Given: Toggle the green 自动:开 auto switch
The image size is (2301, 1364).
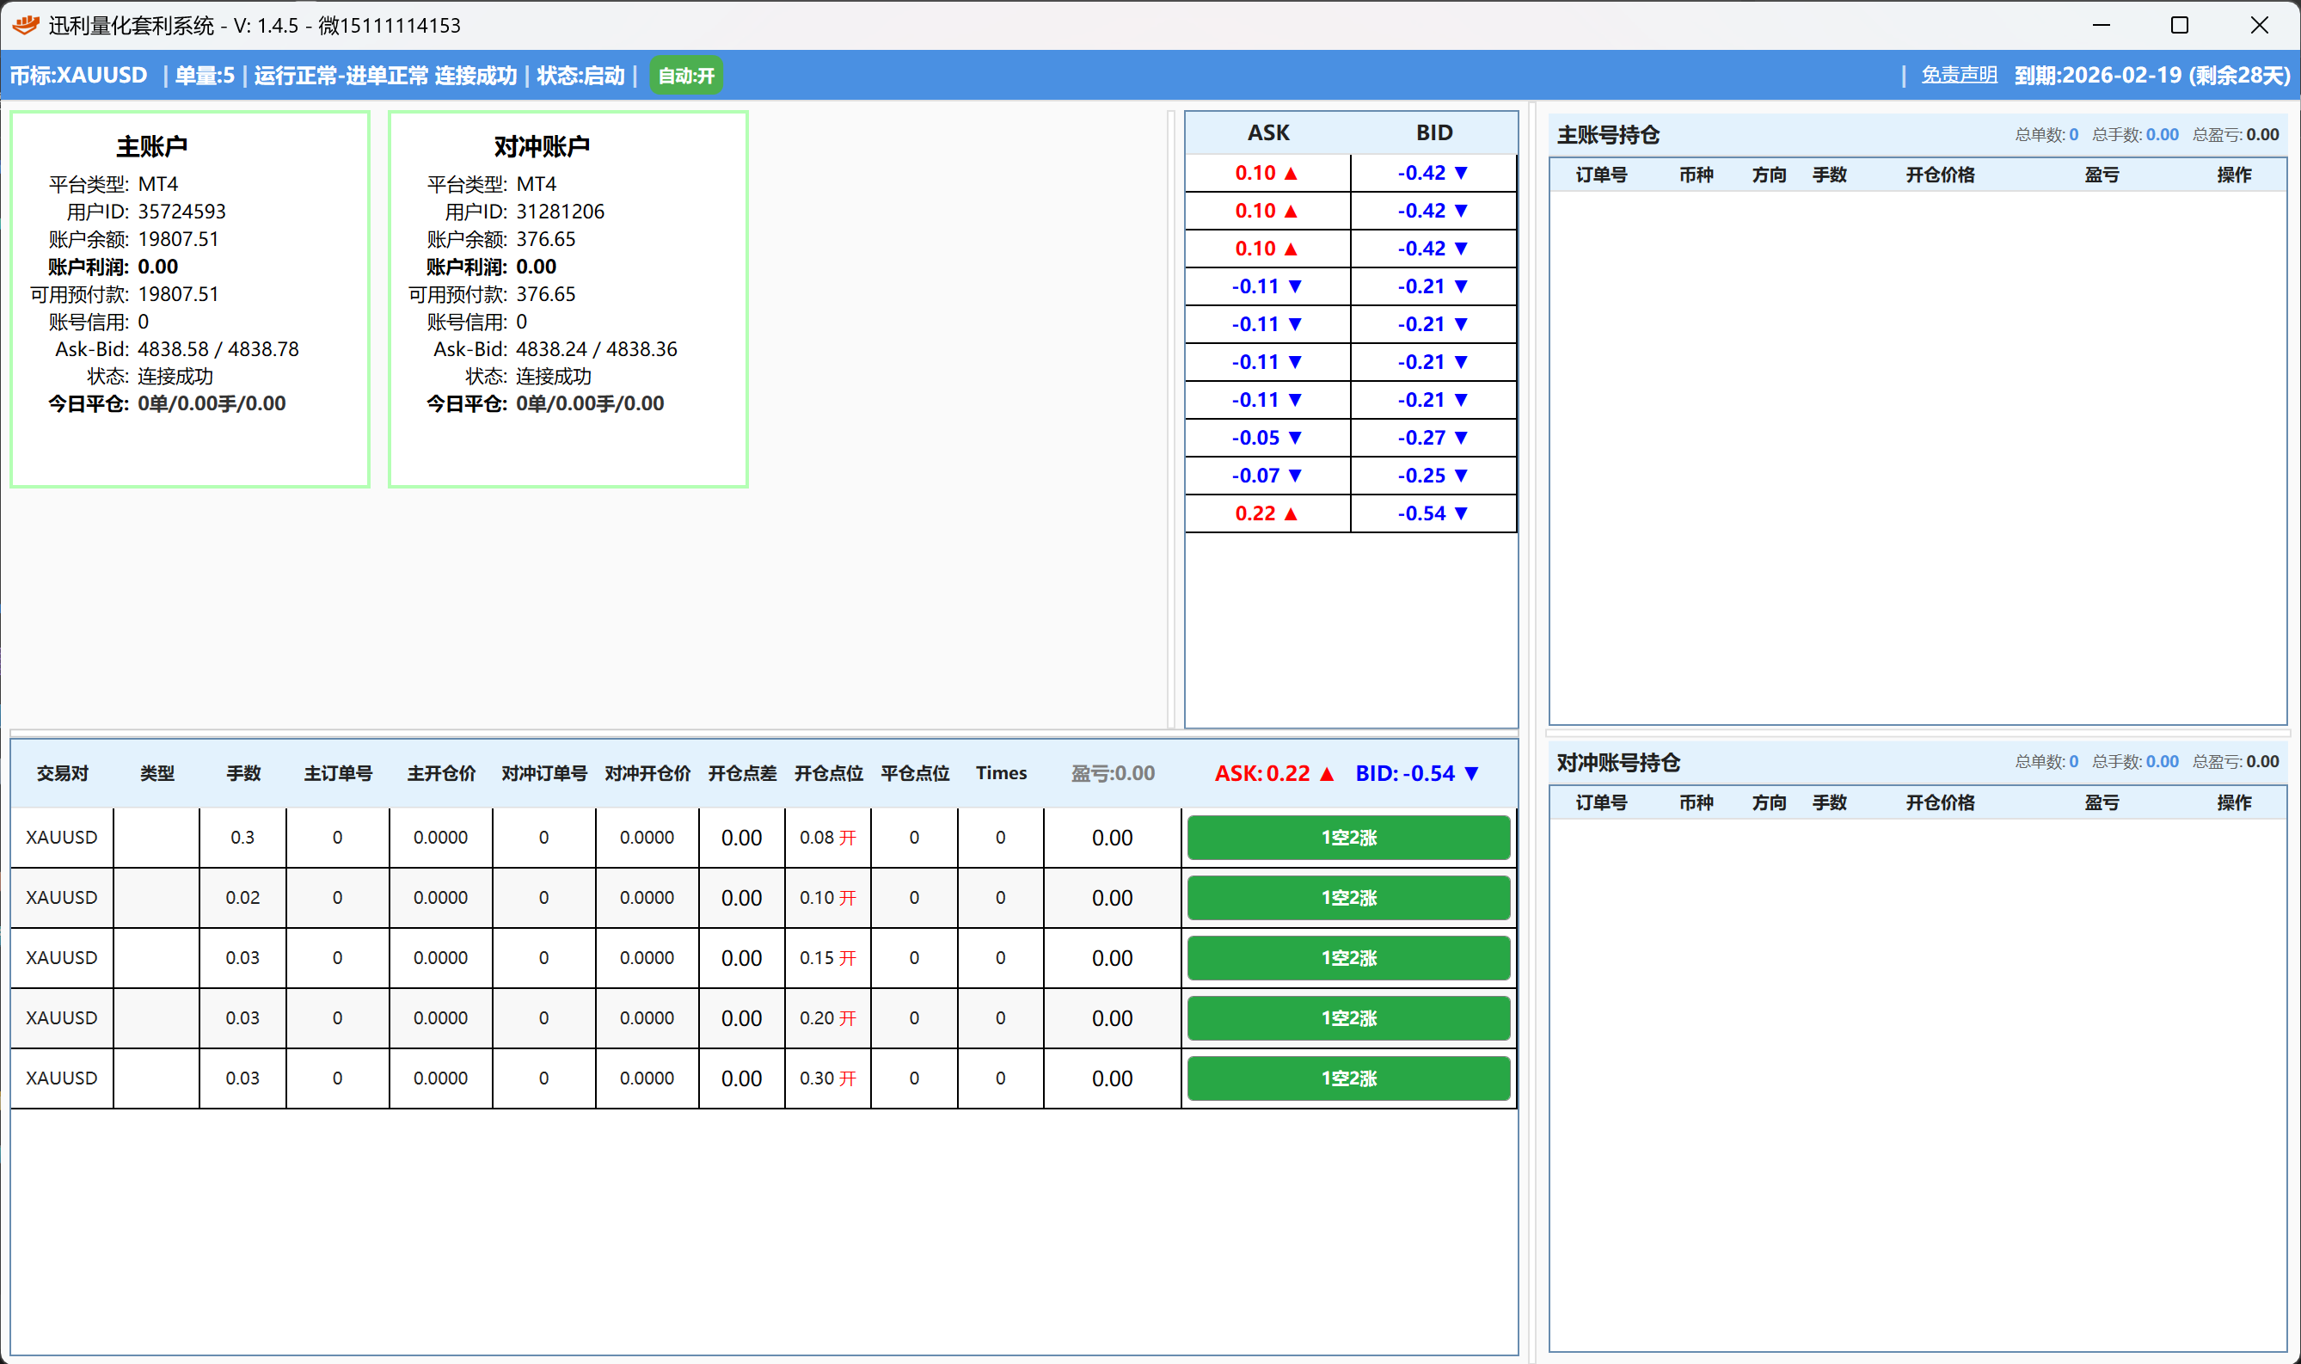Looking at the screenshot, I should tap(686, 76).
